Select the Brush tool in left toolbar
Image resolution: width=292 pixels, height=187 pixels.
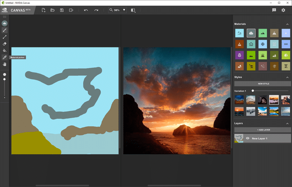(x=5, y=30)
